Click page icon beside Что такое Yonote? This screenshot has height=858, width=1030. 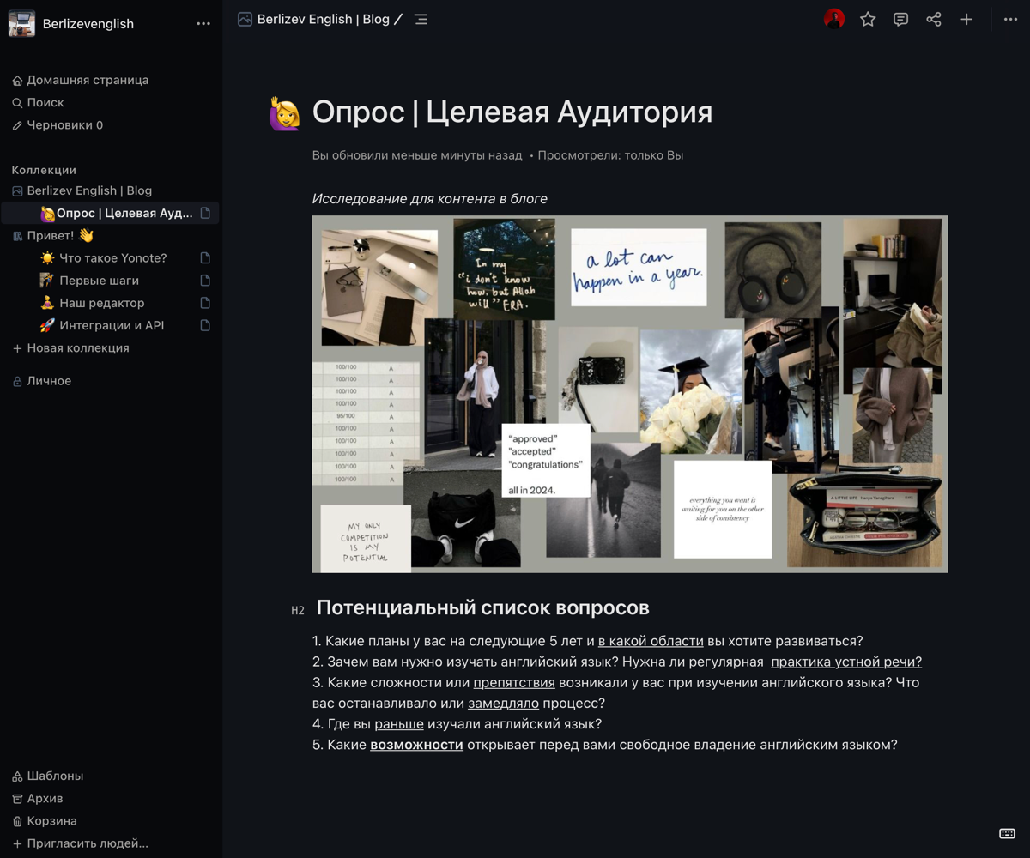205,257
